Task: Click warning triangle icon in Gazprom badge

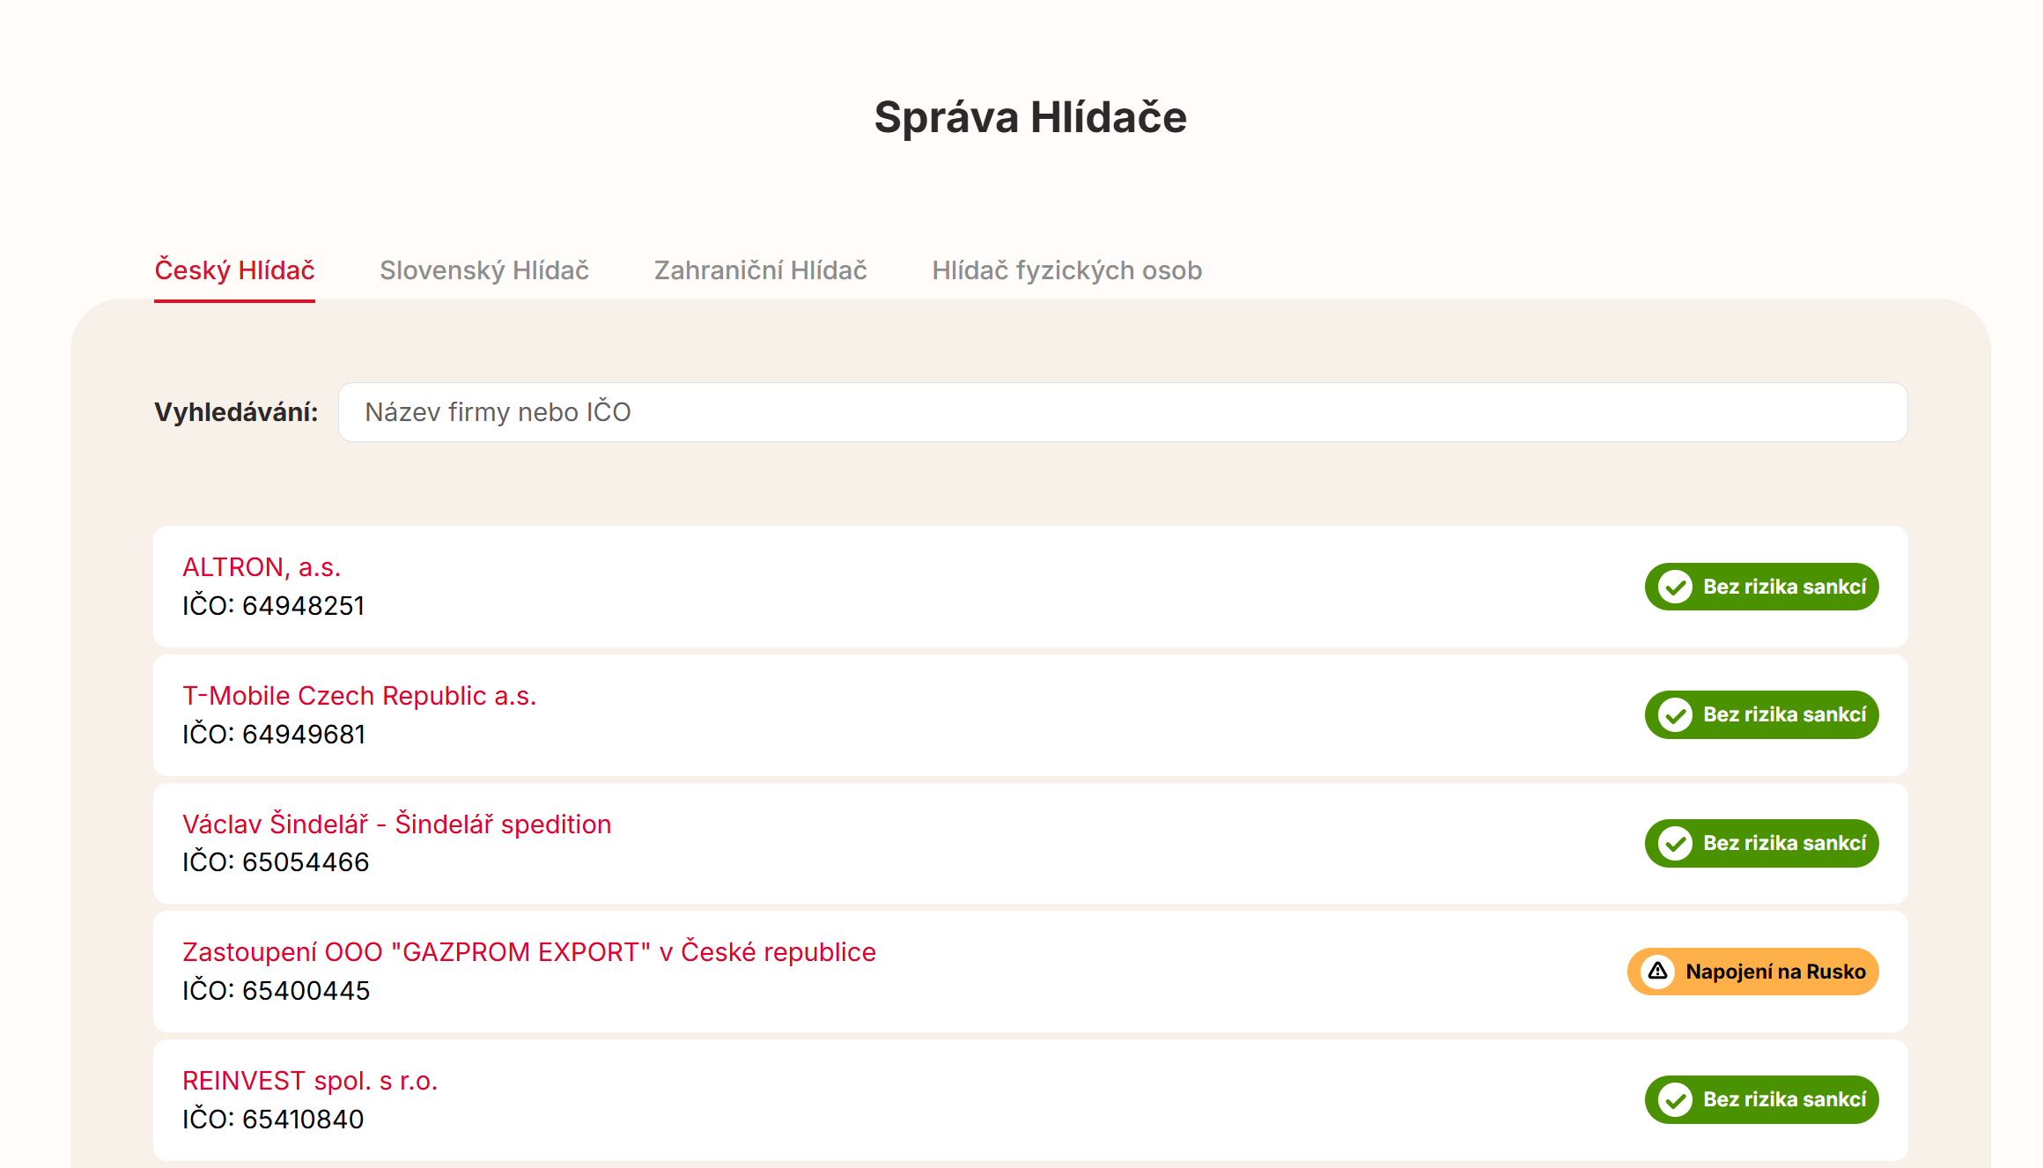Action: [1658, 972]
